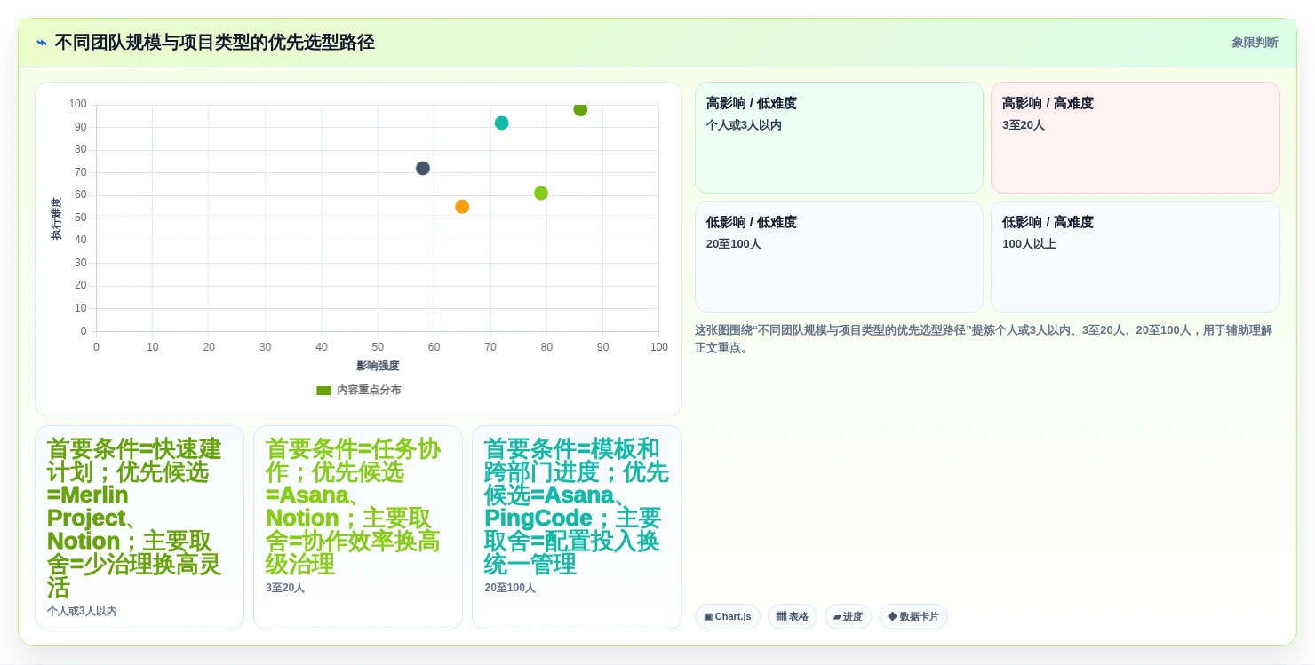This screenshot has width=1315, height=665.
Task: Click the light green scatter data point
Action: (x=541, y=193)
